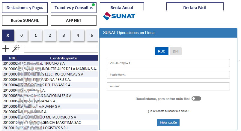Open '¿Te olvidaste tu usuario o clave?' link
This screenshot has height=131, width=241.
[x=168, y=111]
